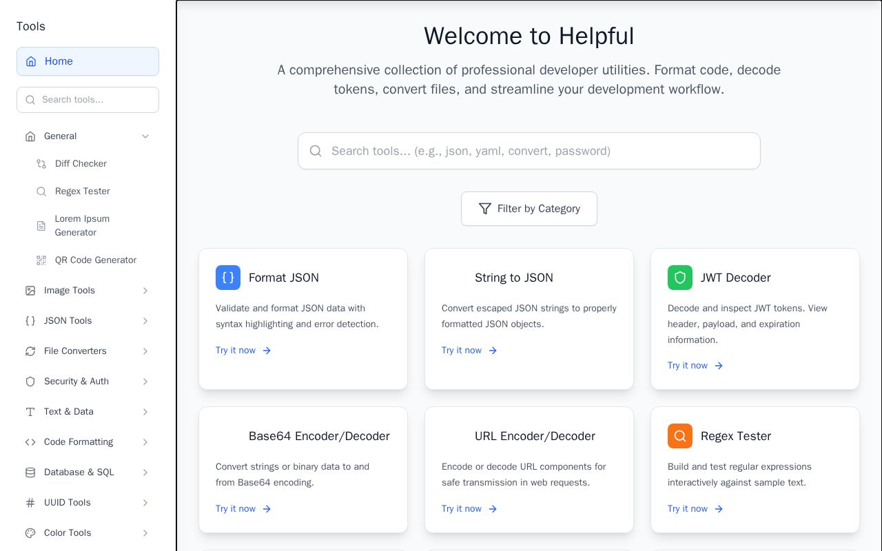The image size is (882, 551).
Task: Click the UUID Tools hash icon
Action: click(x=30, y=503)
